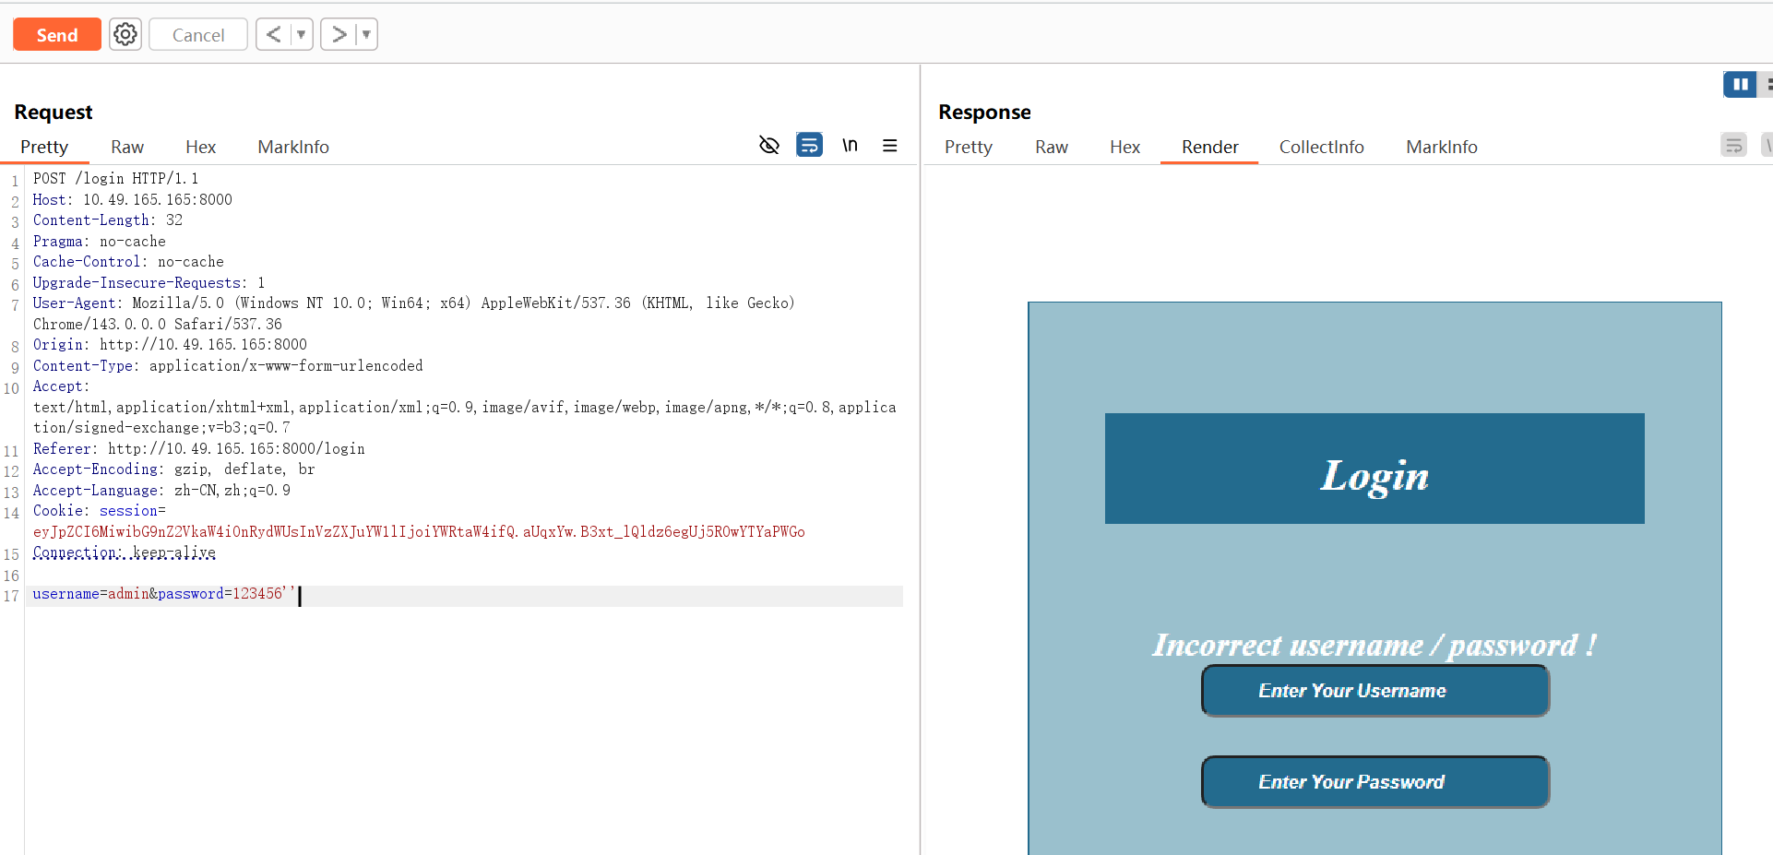Go forward to next request arrow
This screenshot has width=1773, height=855.
pos(339,35)
